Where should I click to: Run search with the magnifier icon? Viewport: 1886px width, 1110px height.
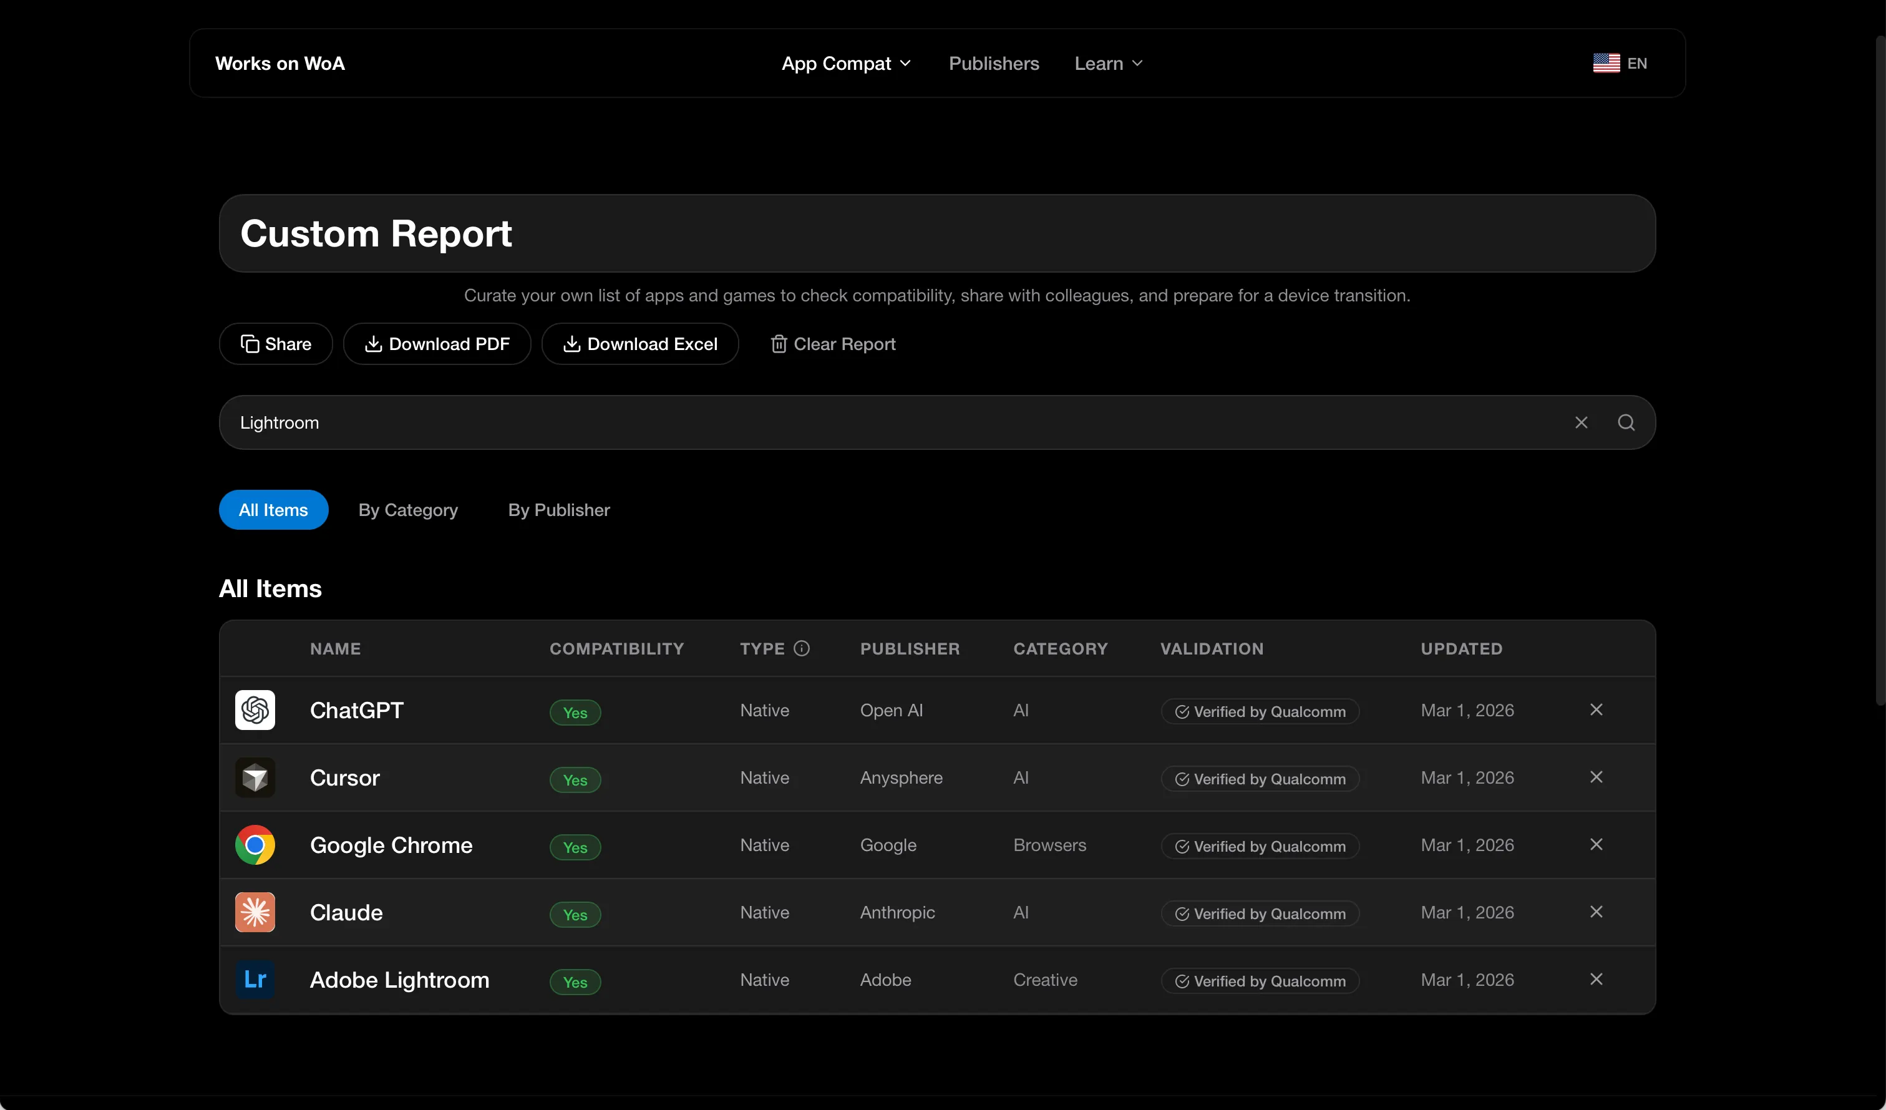point(1626,422)
